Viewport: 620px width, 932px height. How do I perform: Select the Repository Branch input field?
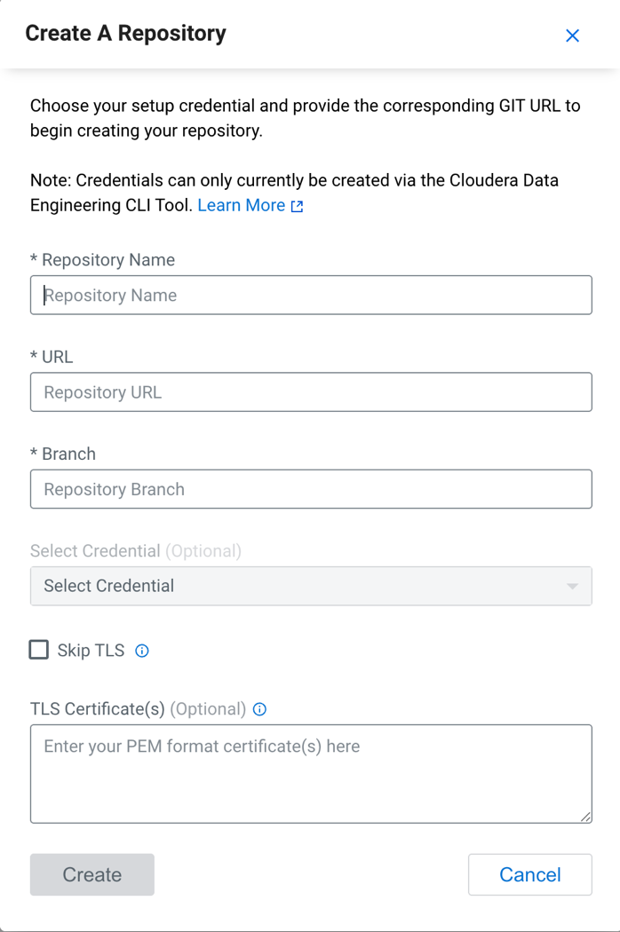[311, 489]
